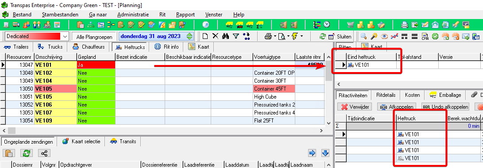Click the line chart icon in right toolbar

[394, 36]
